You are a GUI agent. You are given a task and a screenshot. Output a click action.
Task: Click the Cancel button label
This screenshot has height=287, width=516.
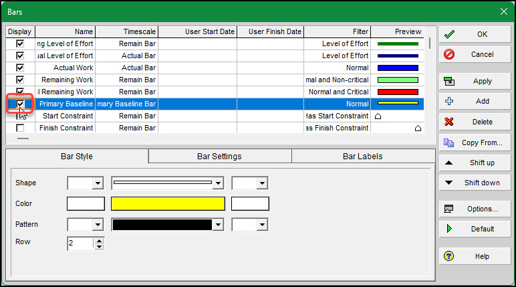482,54
